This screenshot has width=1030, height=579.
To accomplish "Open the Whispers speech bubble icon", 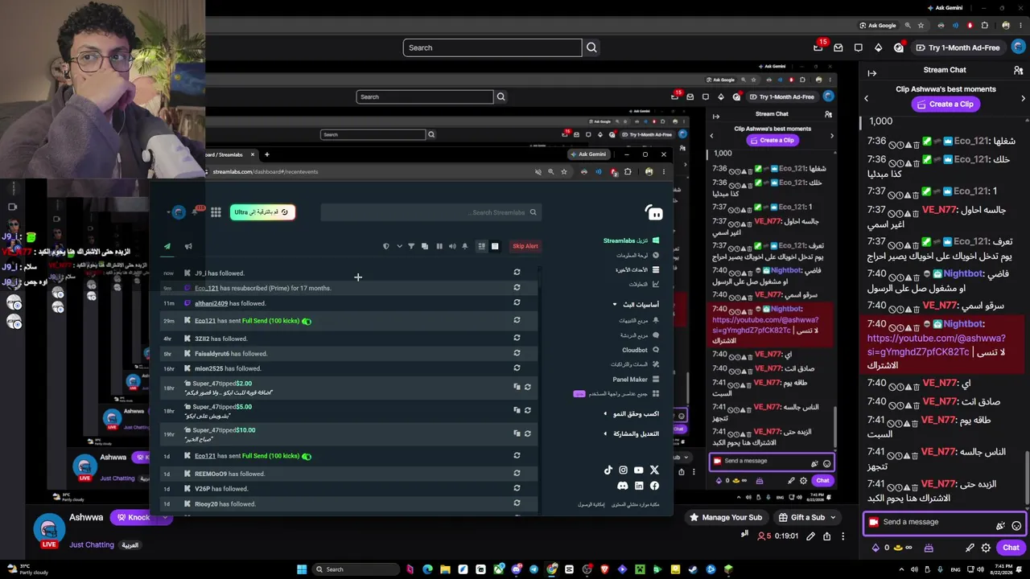I will (859, 47).
